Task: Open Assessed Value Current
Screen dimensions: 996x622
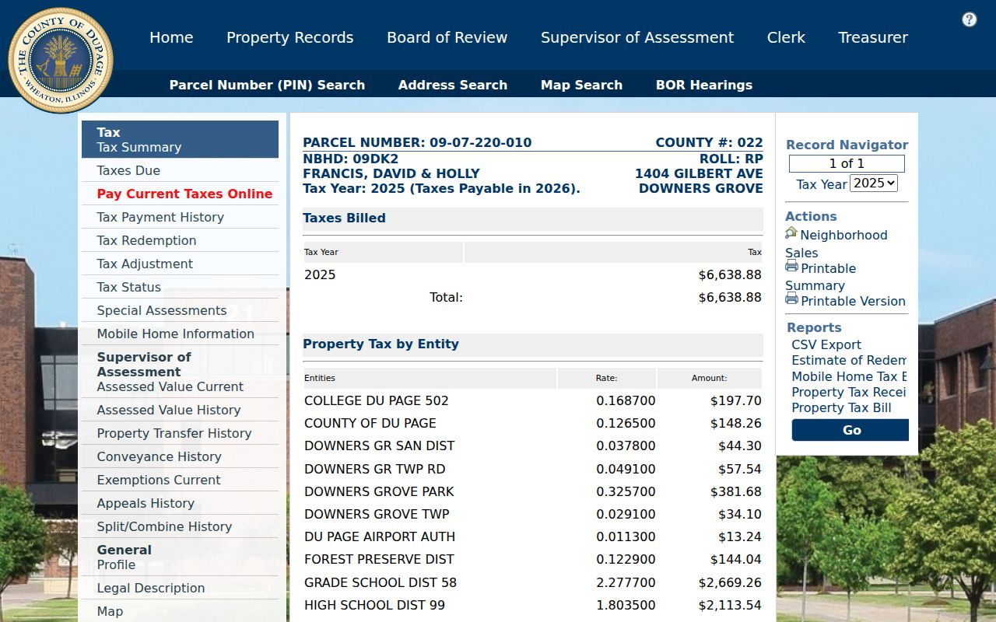Action: [170, 386]
